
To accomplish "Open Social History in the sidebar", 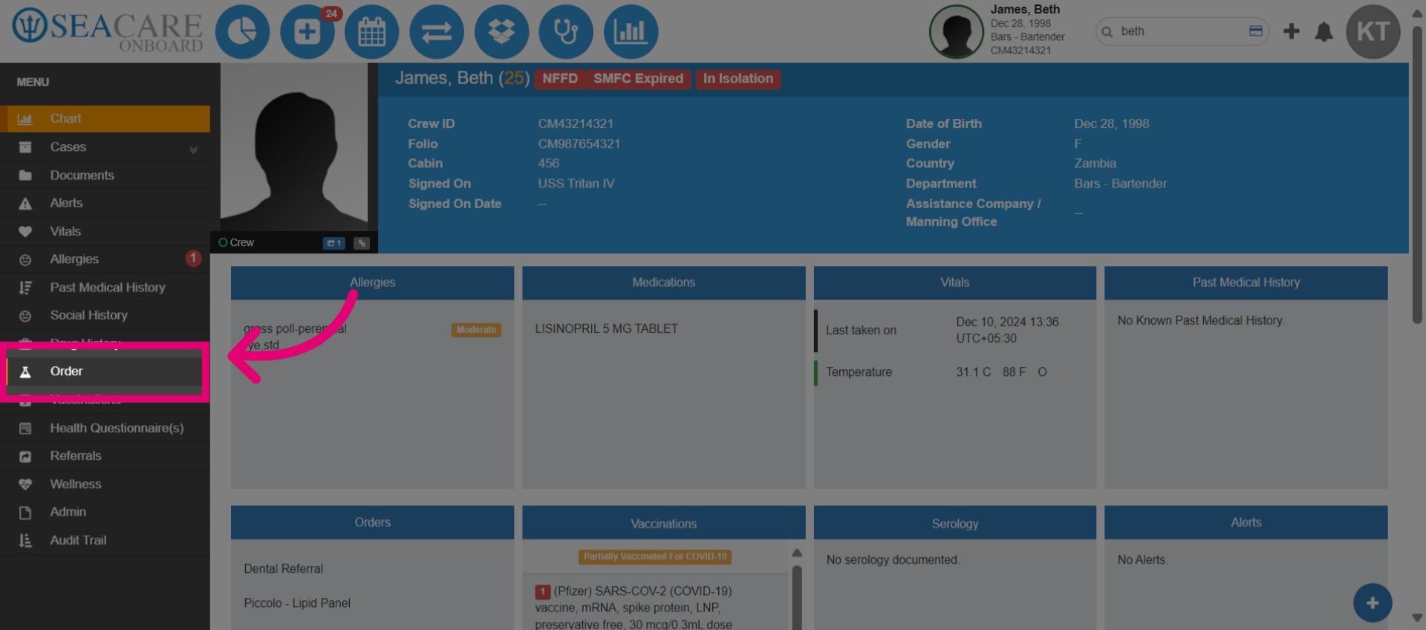I will pyautogui.click(x=105, y=315).
